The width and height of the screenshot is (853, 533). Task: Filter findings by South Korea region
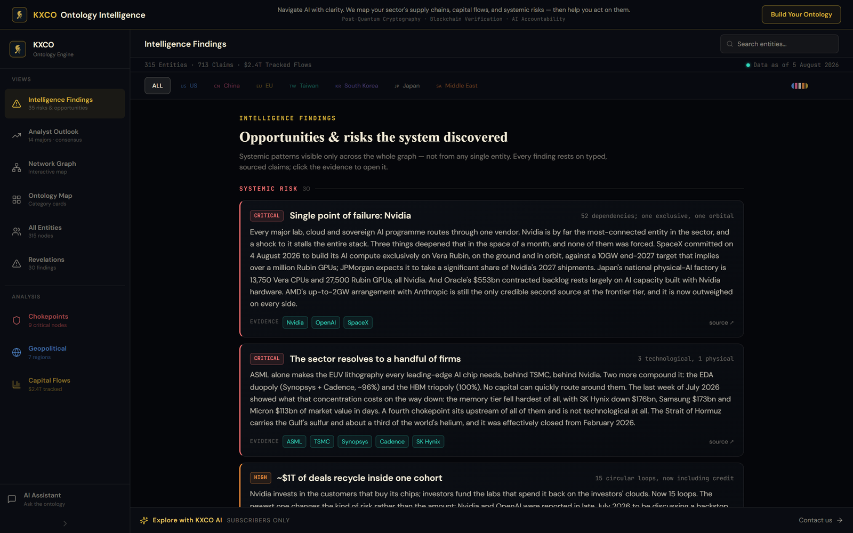[357, 86]
